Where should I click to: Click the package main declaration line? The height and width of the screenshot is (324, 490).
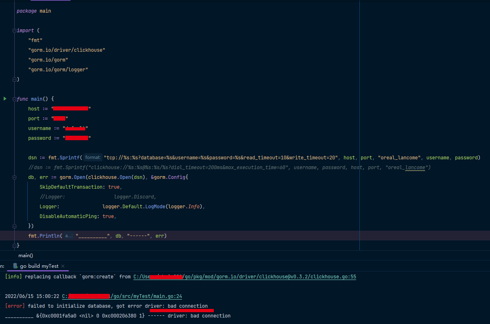(x=34, y=11)
